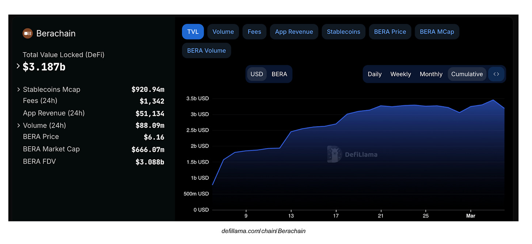Click the Mar x-axis label
532x244 pixels.
click(x=471, y=216)
